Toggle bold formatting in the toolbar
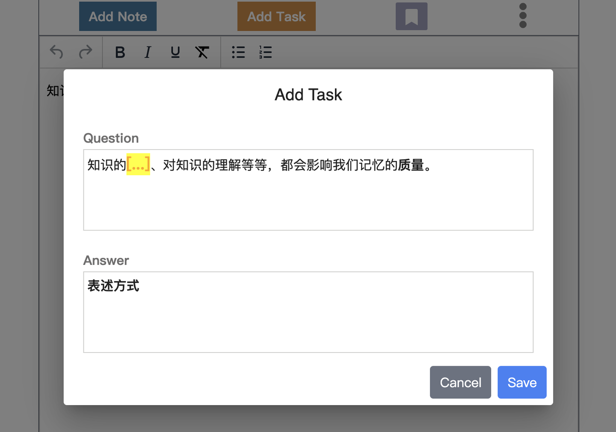Screen dimensions: 616x432 click(x=120, y=52)
